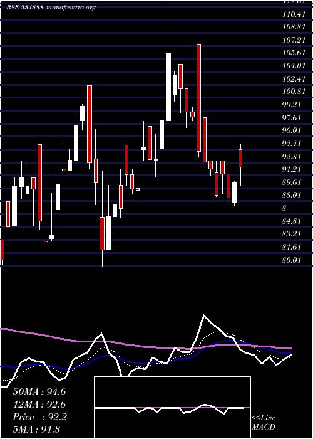Image resolution: width=313 pixels, height=439 pixels.
Task: Select the 89.61 price axis label
Action: point(292,182)
